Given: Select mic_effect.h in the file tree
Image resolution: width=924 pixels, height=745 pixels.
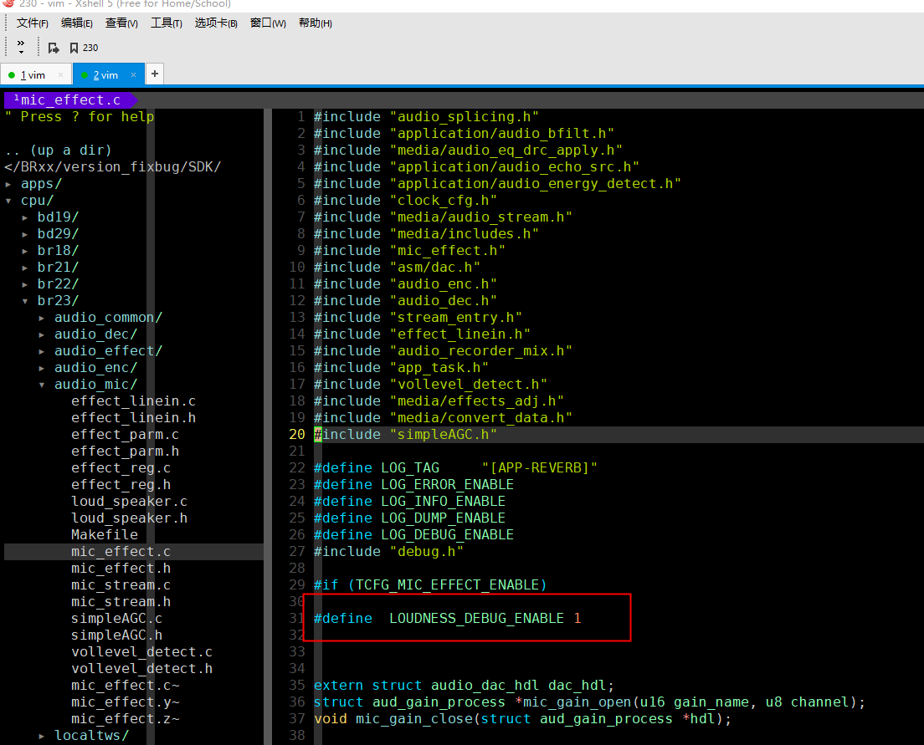Looking at the screenshot, I should (121, 569).
